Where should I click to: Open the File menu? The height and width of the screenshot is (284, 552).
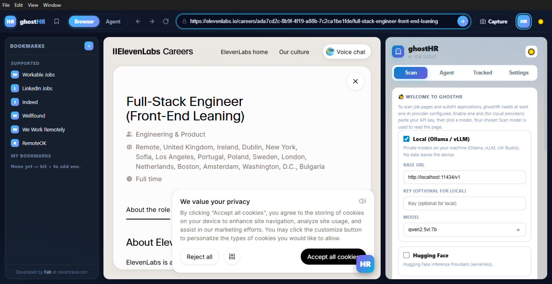click(x=6, y=5)
